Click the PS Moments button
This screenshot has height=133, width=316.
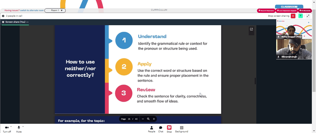pyautogui.click(x=305, y=11)
